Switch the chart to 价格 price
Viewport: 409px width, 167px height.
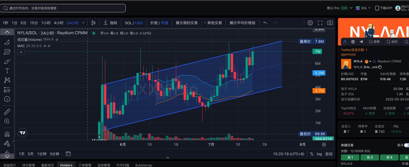pos(154,23)
